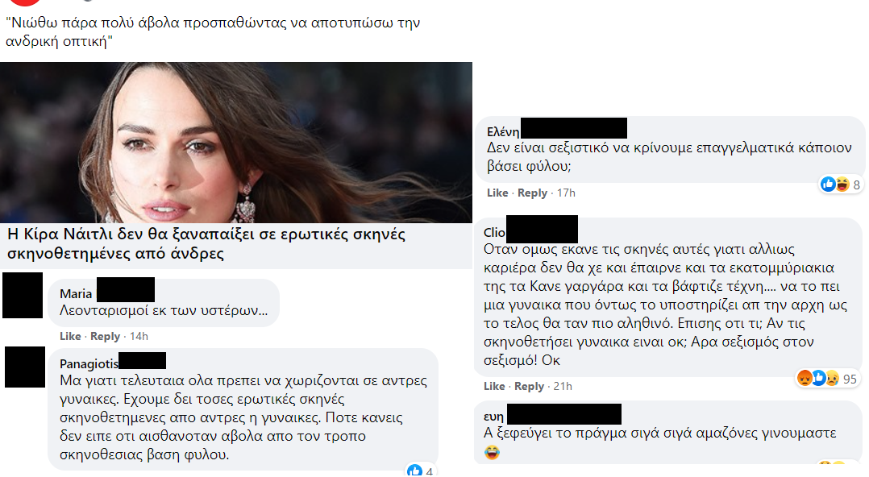Screen dimensions: 869x477
Task: Like Clio's comment
Action: click(494, 386)
